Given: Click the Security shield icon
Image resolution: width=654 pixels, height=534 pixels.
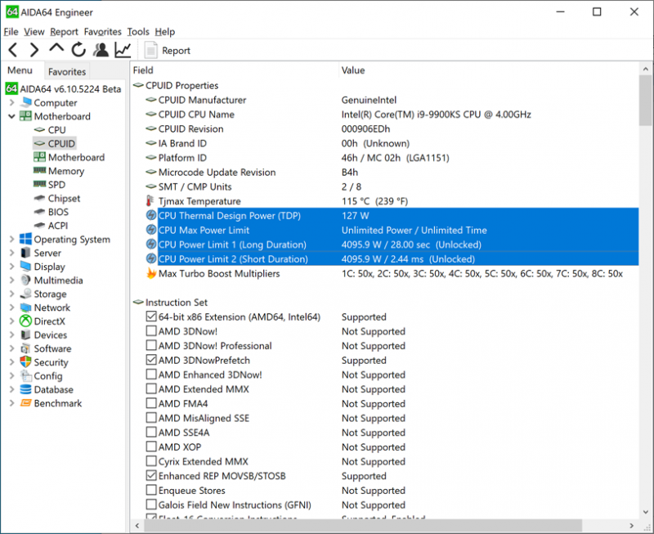Looking at the screenshot, I should [x=26, y=361].
